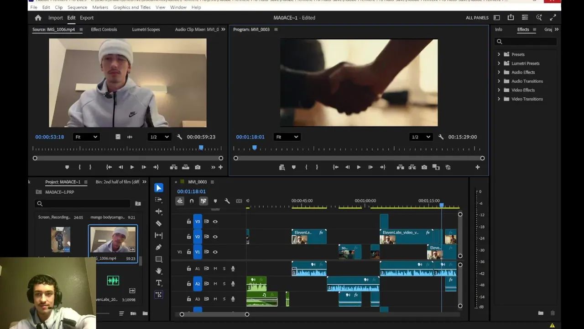Open Program monitor button editor plus
584x329 pixels.
[477, 167]
